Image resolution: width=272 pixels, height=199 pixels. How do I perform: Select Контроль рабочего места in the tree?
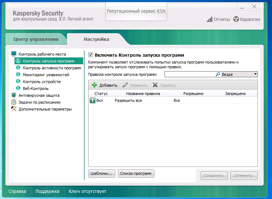pyautogui.click(x=42, y=54)
